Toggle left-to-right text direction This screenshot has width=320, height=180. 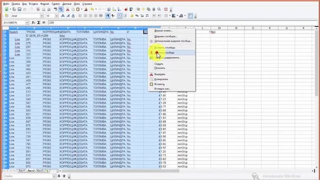107,15
